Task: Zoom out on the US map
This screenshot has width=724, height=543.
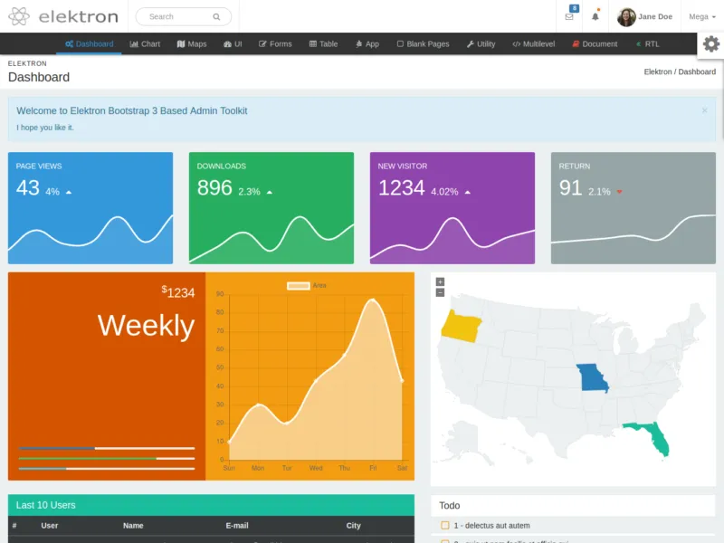Action: [440, 292]
